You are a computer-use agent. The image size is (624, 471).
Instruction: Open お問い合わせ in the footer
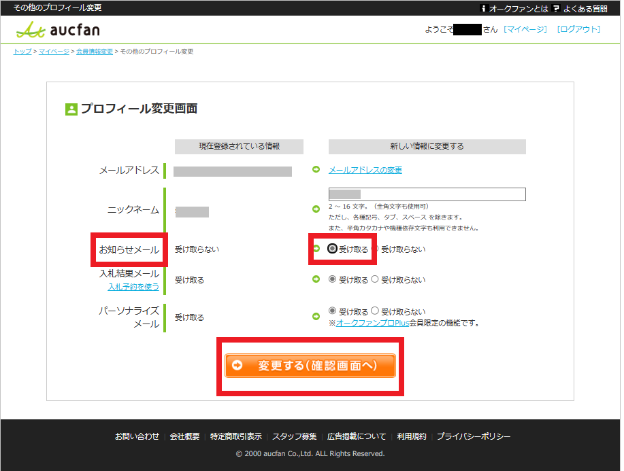point(137,436)
